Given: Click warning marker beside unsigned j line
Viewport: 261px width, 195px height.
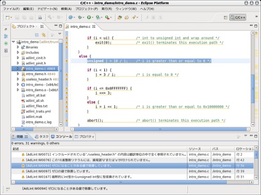Looking at the screenshot, I should (x=66, y=61).
